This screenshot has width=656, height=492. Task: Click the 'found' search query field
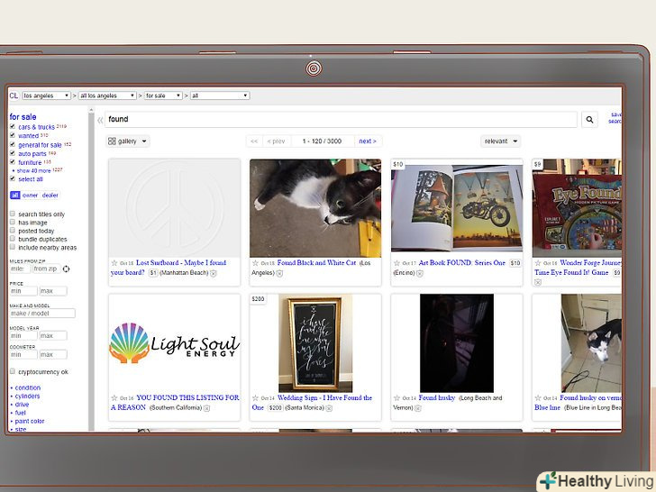pyautogui.click(x=341, y=120)
